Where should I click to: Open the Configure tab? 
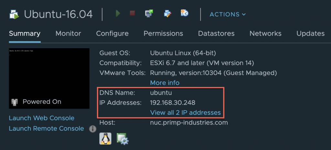click(112, 34)
